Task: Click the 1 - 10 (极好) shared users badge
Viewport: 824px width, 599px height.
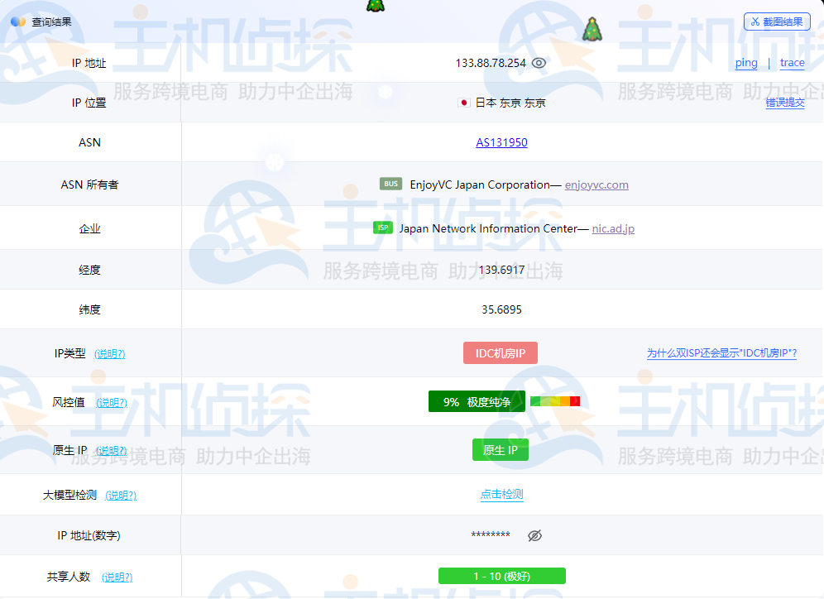Action: coord(501,576)
